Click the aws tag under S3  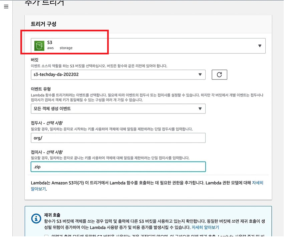click(x=50, y=48)
